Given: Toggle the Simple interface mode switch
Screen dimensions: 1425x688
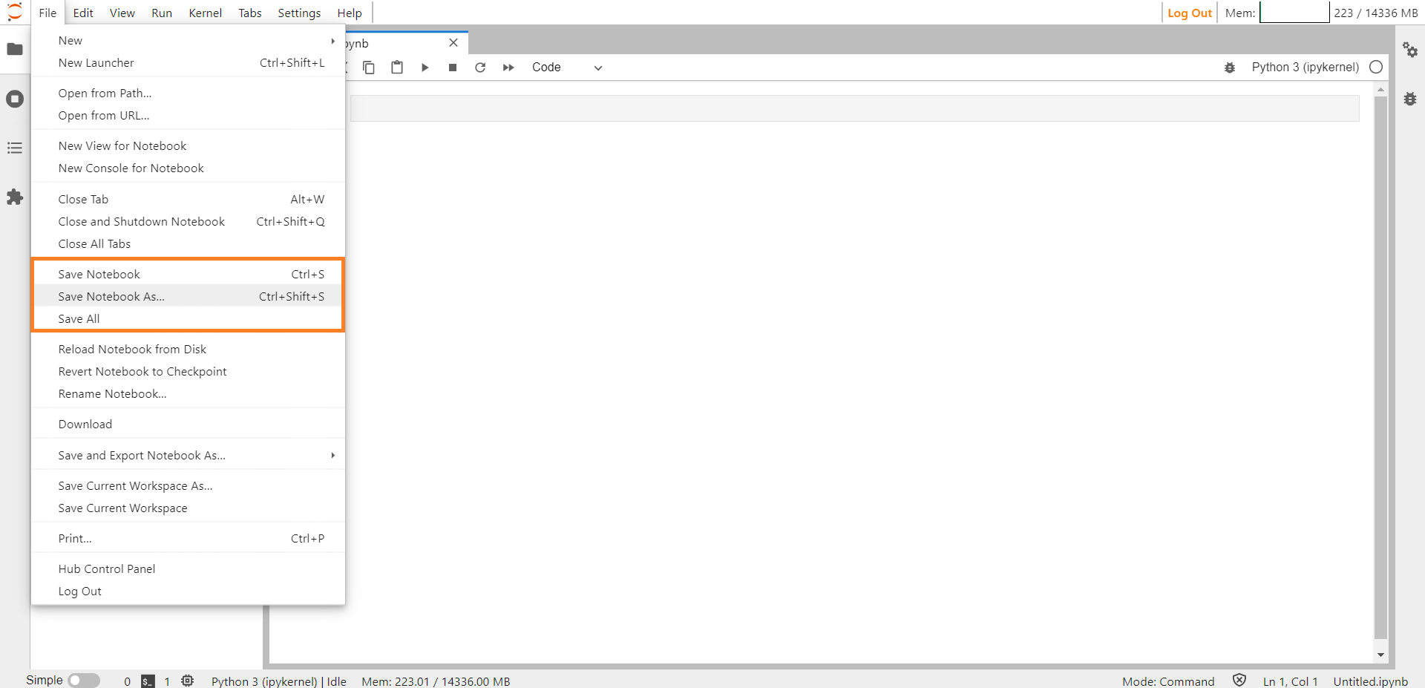Looking at the screenshot, I should [84, 681].
